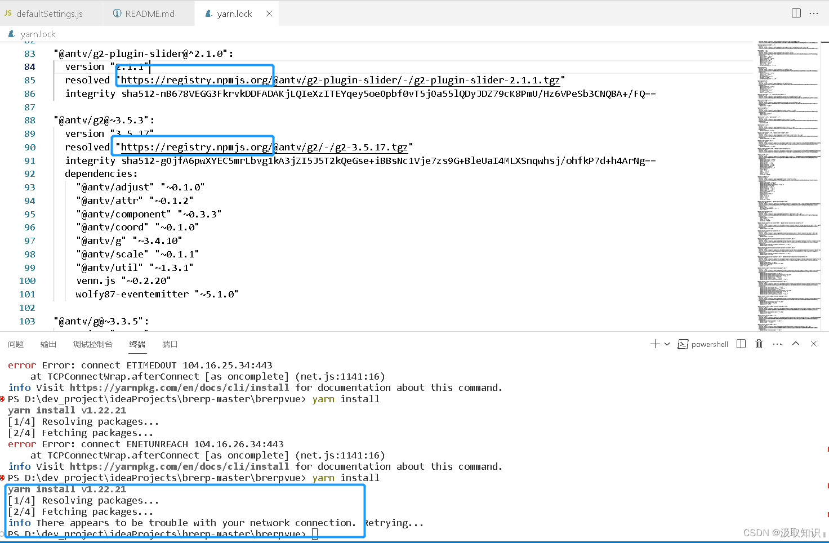Click line number 84 in gutter
The width and height of the screenshot is (829, 543).
pos(29,66)
